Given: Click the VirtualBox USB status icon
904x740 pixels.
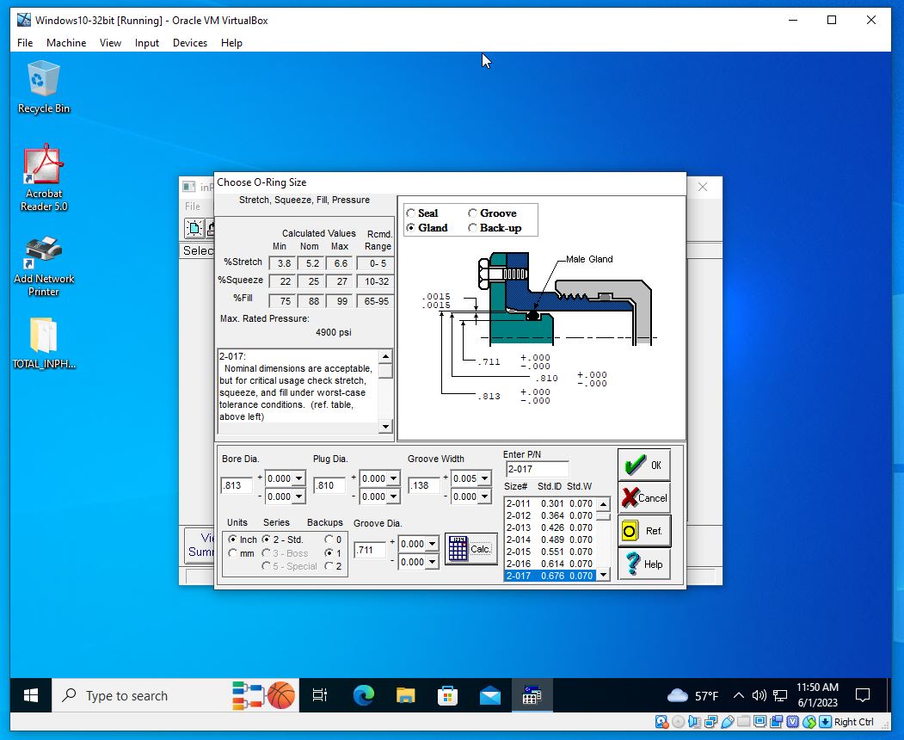Looking at the screenshot, I should (x=728, y=722).
